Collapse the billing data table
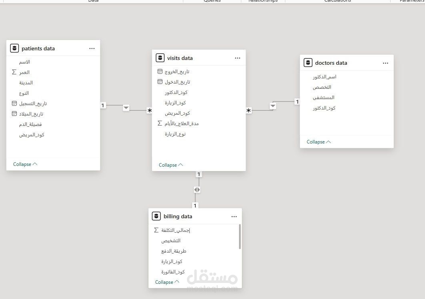The height and width of the screenshot is (299, 425). [x=167, y=282]
